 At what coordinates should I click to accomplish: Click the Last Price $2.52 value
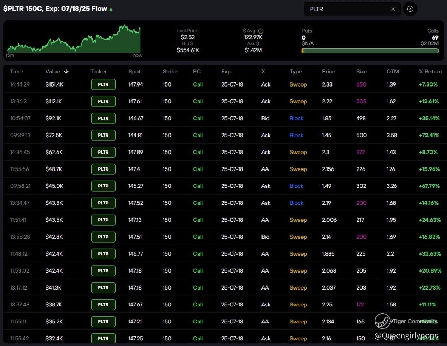pos(188,37)
